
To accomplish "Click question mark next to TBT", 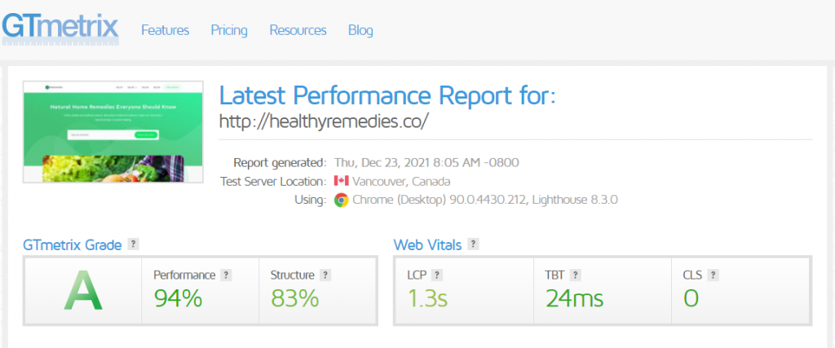I will pyautogui.click(x=575, y=275).
